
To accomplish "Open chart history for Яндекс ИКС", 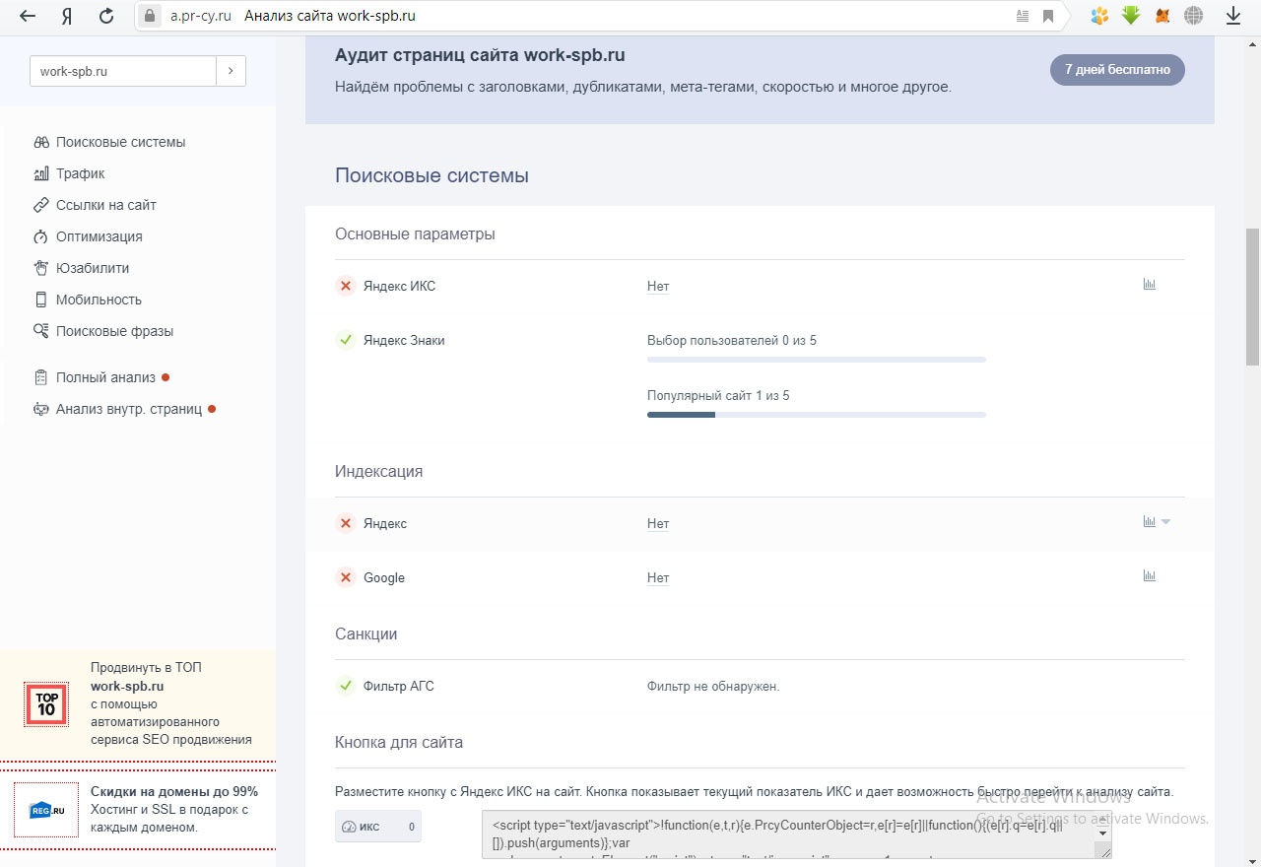I will click(x=1149, y=284).
